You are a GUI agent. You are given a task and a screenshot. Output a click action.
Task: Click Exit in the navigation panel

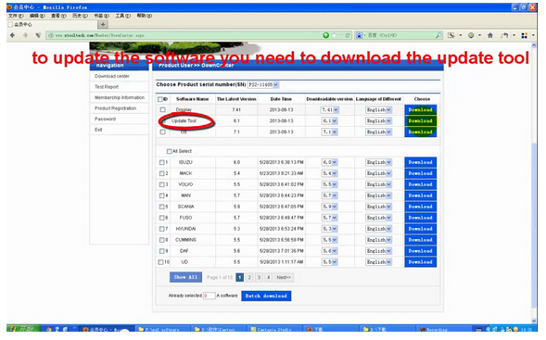pos(98,130)
